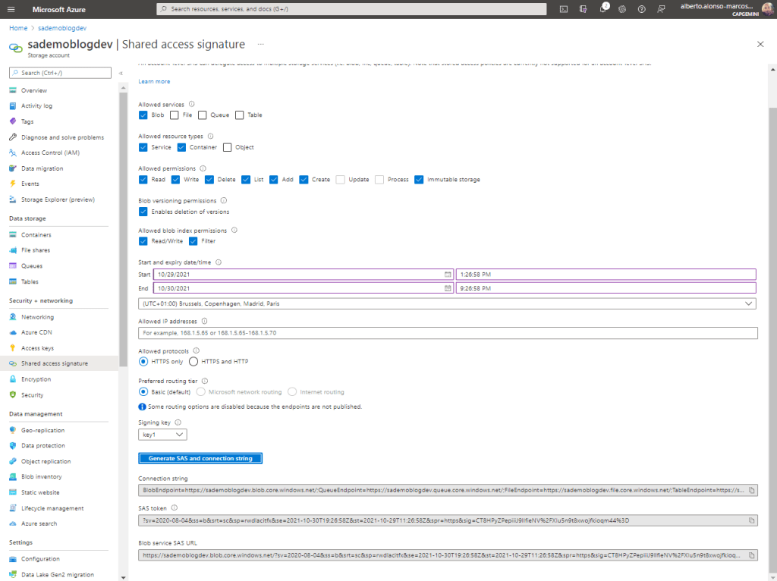This screenshot has width=777, height=581.
Task: Collapse the left navigation menu
Action: click(121, 73)
